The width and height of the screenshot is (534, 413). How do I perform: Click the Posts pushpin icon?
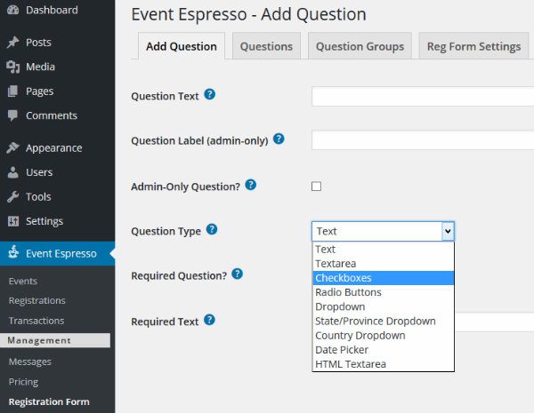coord(13,42)
